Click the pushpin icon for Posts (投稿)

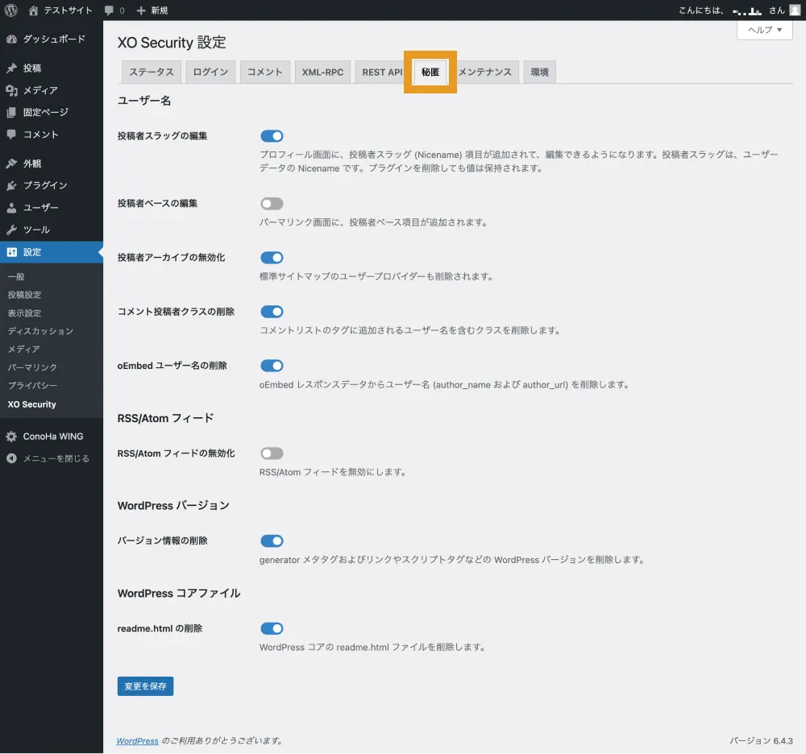pos(11,68)
